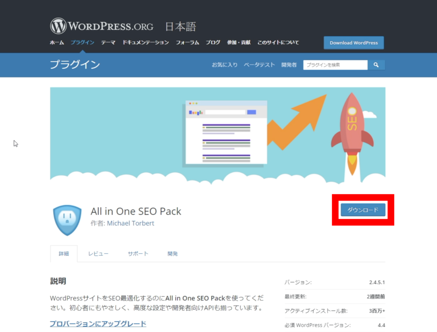The height and width of the screenshot is (332, 437).
Task: Click the All in One SEO Pack title
Action: [x=136, y=211]
